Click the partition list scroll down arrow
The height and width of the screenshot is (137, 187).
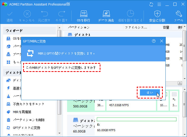pos(185,79)
